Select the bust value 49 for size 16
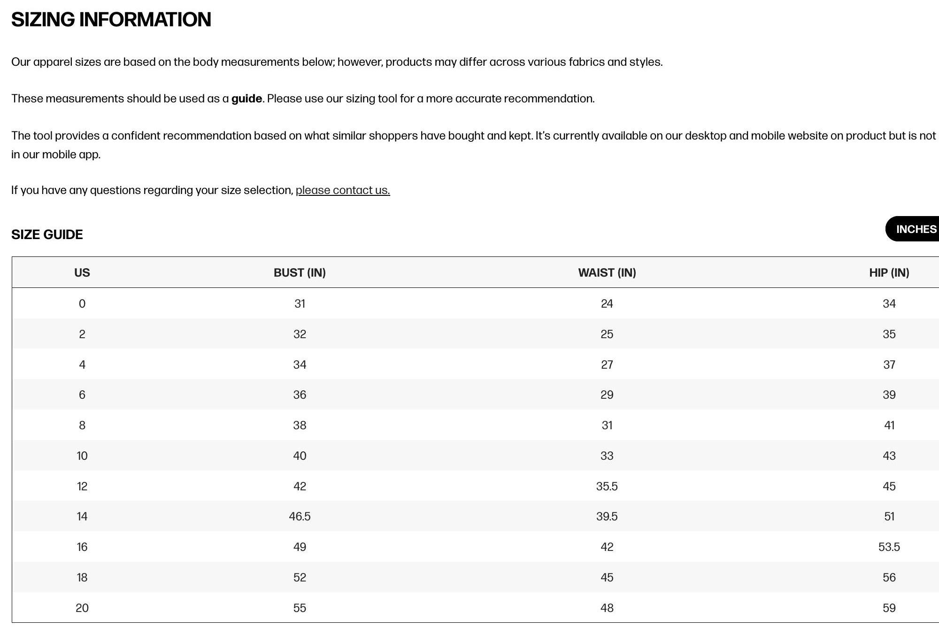The height and width of the screenshot is (635, 939). pyautogui.click(x=300, y=547)
